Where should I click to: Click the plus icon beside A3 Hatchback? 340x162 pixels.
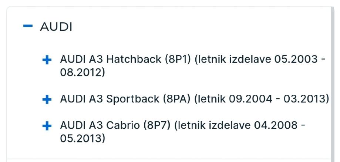47,60
